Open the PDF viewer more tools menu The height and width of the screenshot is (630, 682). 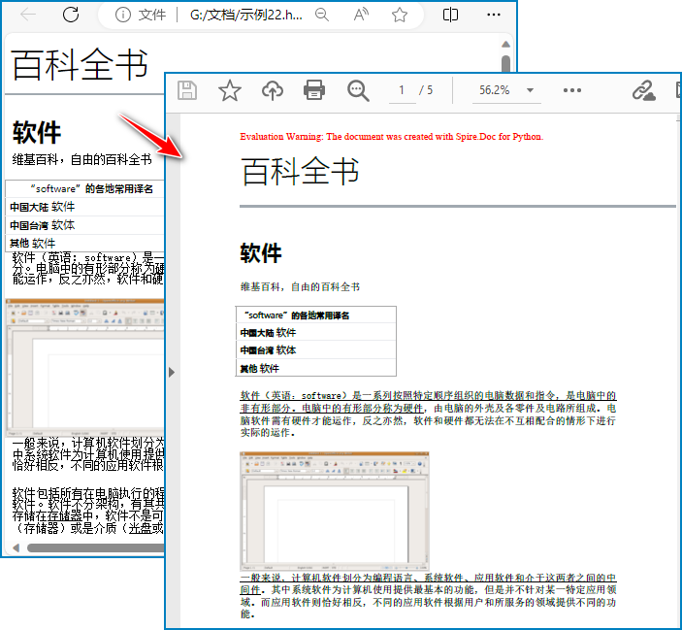pyautogui.click(x=572, y=90)
